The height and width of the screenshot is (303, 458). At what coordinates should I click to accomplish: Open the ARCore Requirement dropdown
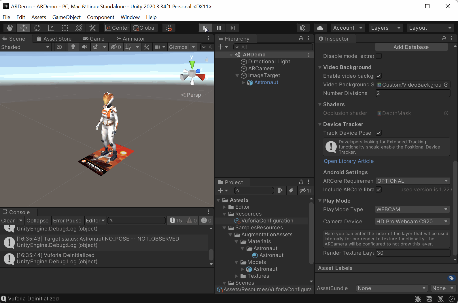click(x=413, y=181)
